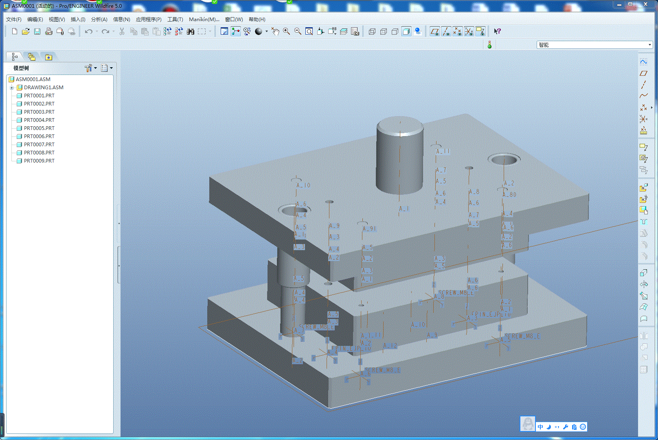Viewport: 658px width, 440px height.
Task: Click the Zoom Out magnifier icon
Action: (x=298, y=31)
